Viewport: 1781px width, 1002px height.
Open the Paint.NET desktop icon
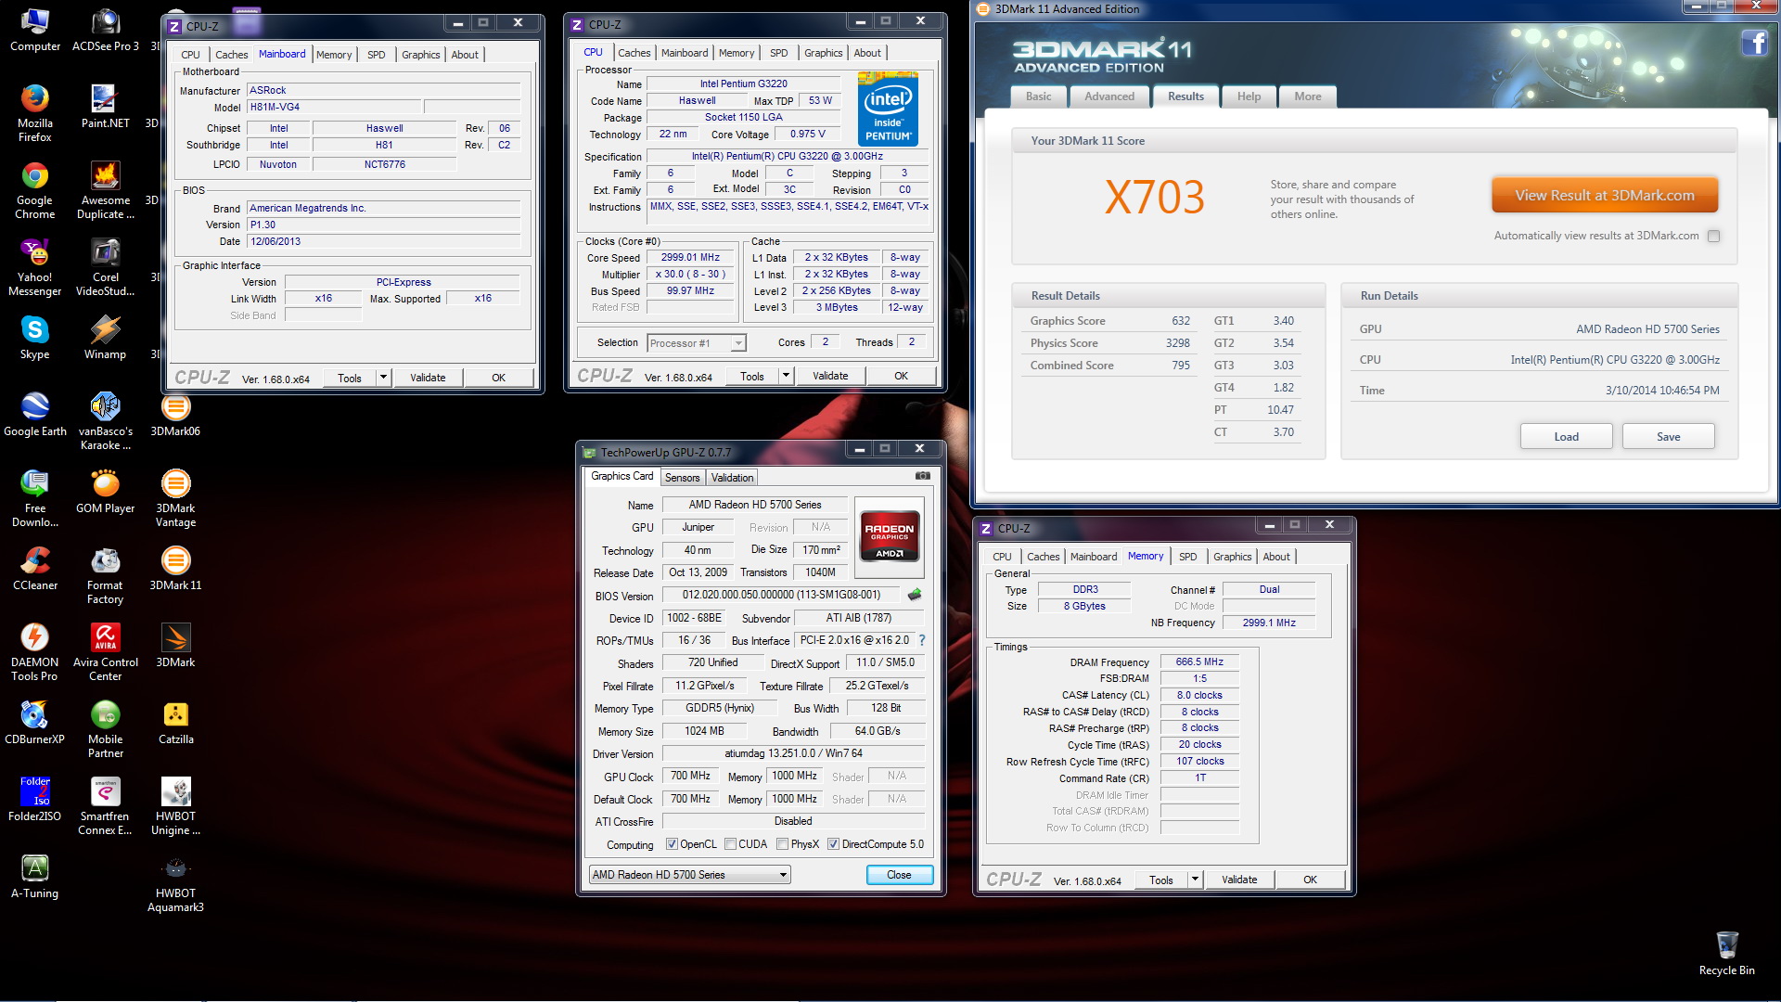105,107
